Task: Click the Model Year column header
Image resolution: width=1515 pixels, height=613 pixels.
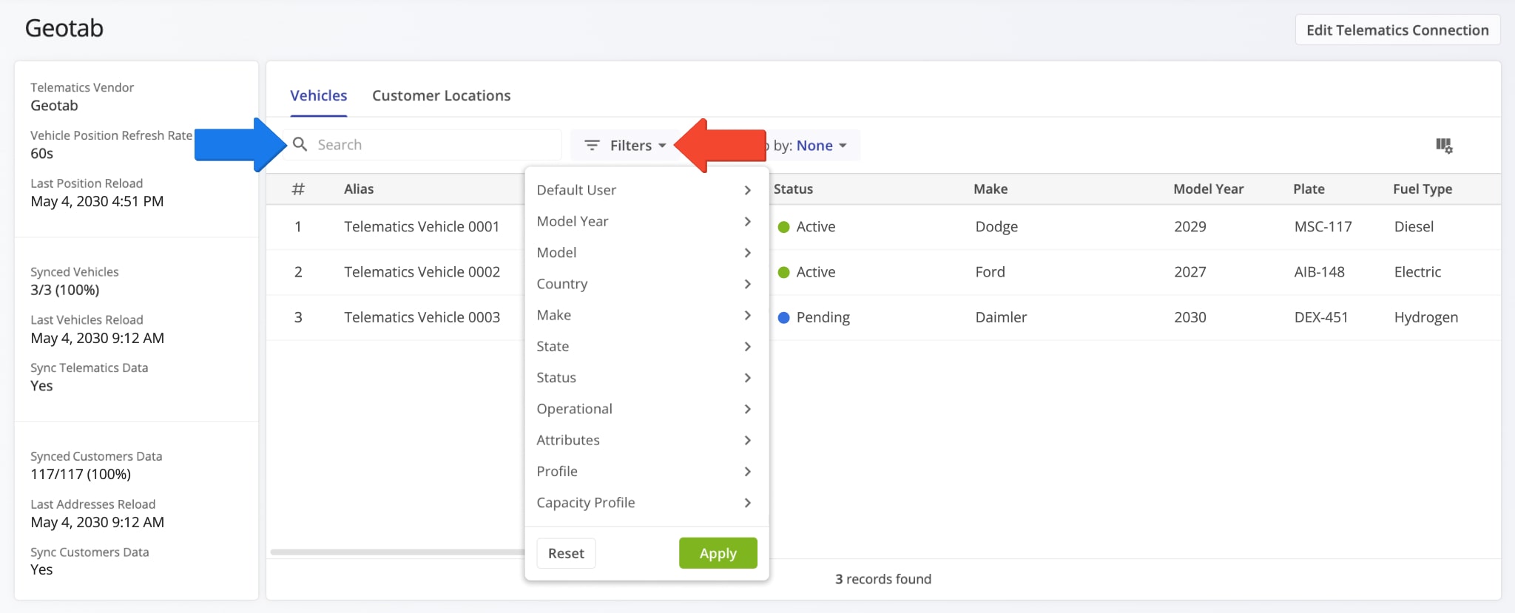Action: 1208,189
